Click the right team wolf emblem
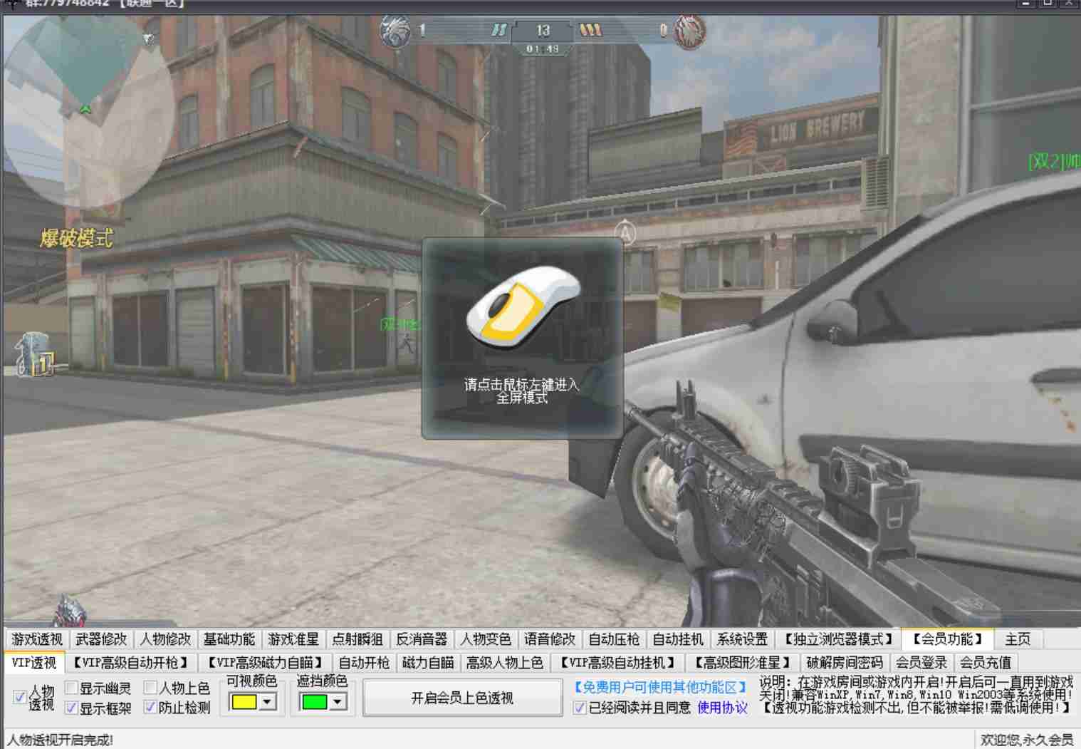 tap(689, 31)
